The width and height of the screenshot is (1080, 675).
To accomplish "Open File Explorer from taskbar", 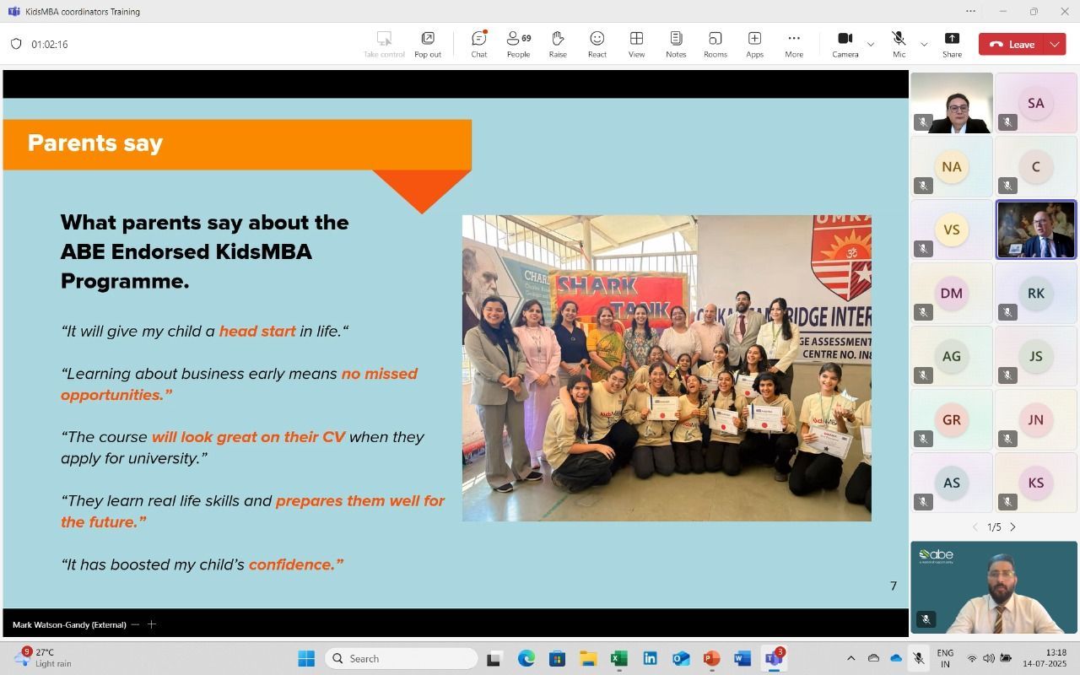I will pos(587,658).
